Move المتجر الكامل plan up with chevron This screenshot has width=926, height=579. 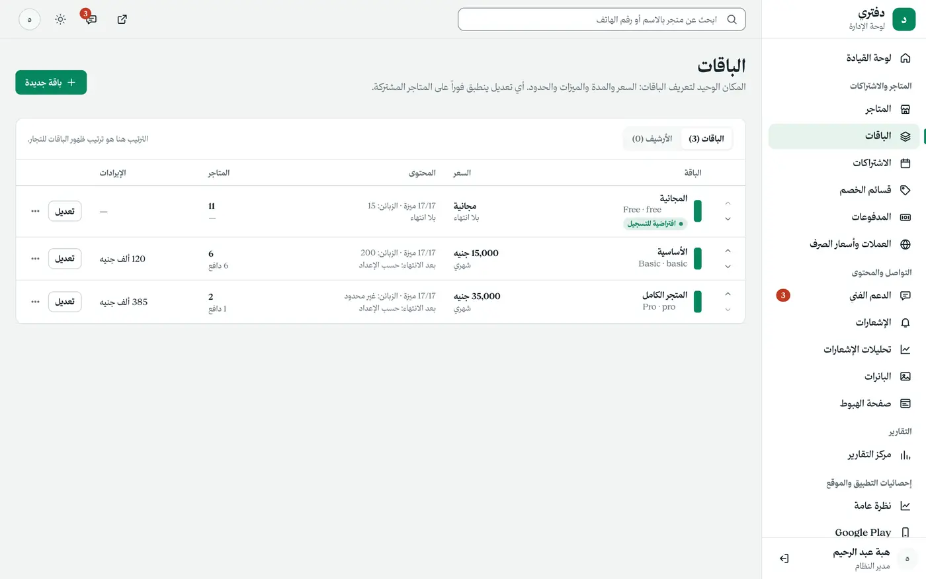click(x=728, y=294)
